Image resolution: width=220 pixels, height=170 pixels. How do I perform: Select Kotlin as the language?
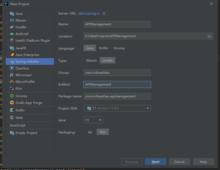104,48
